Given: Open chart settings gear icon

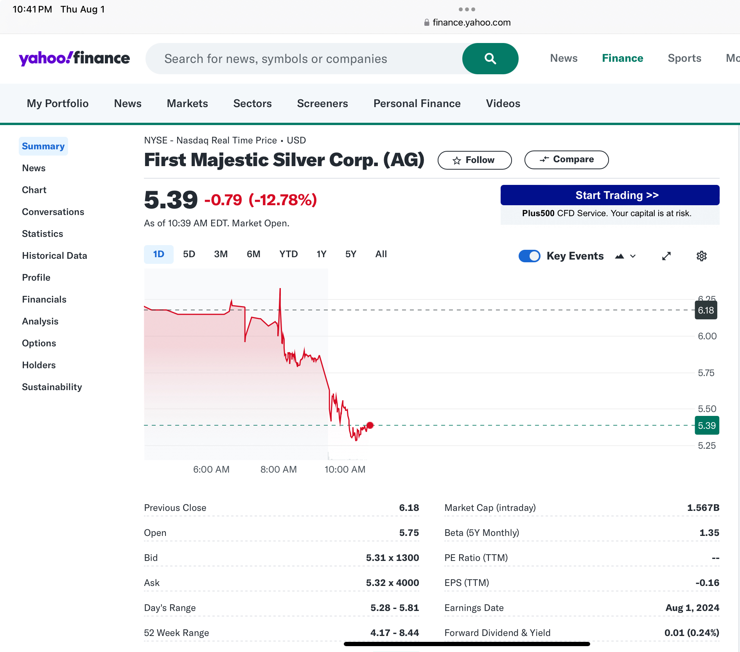Looking at the screenshot, I should click(x=701, y=256).
